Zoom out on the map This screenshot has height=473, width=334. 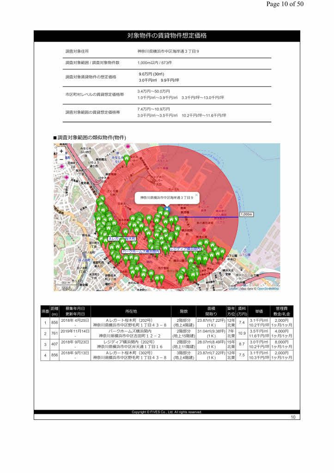click(x=61, y=159)
